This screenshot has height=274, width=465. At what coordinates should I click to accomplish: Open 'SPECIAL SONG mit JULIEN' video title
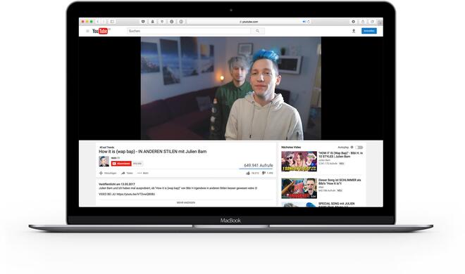tap(336, 204)
